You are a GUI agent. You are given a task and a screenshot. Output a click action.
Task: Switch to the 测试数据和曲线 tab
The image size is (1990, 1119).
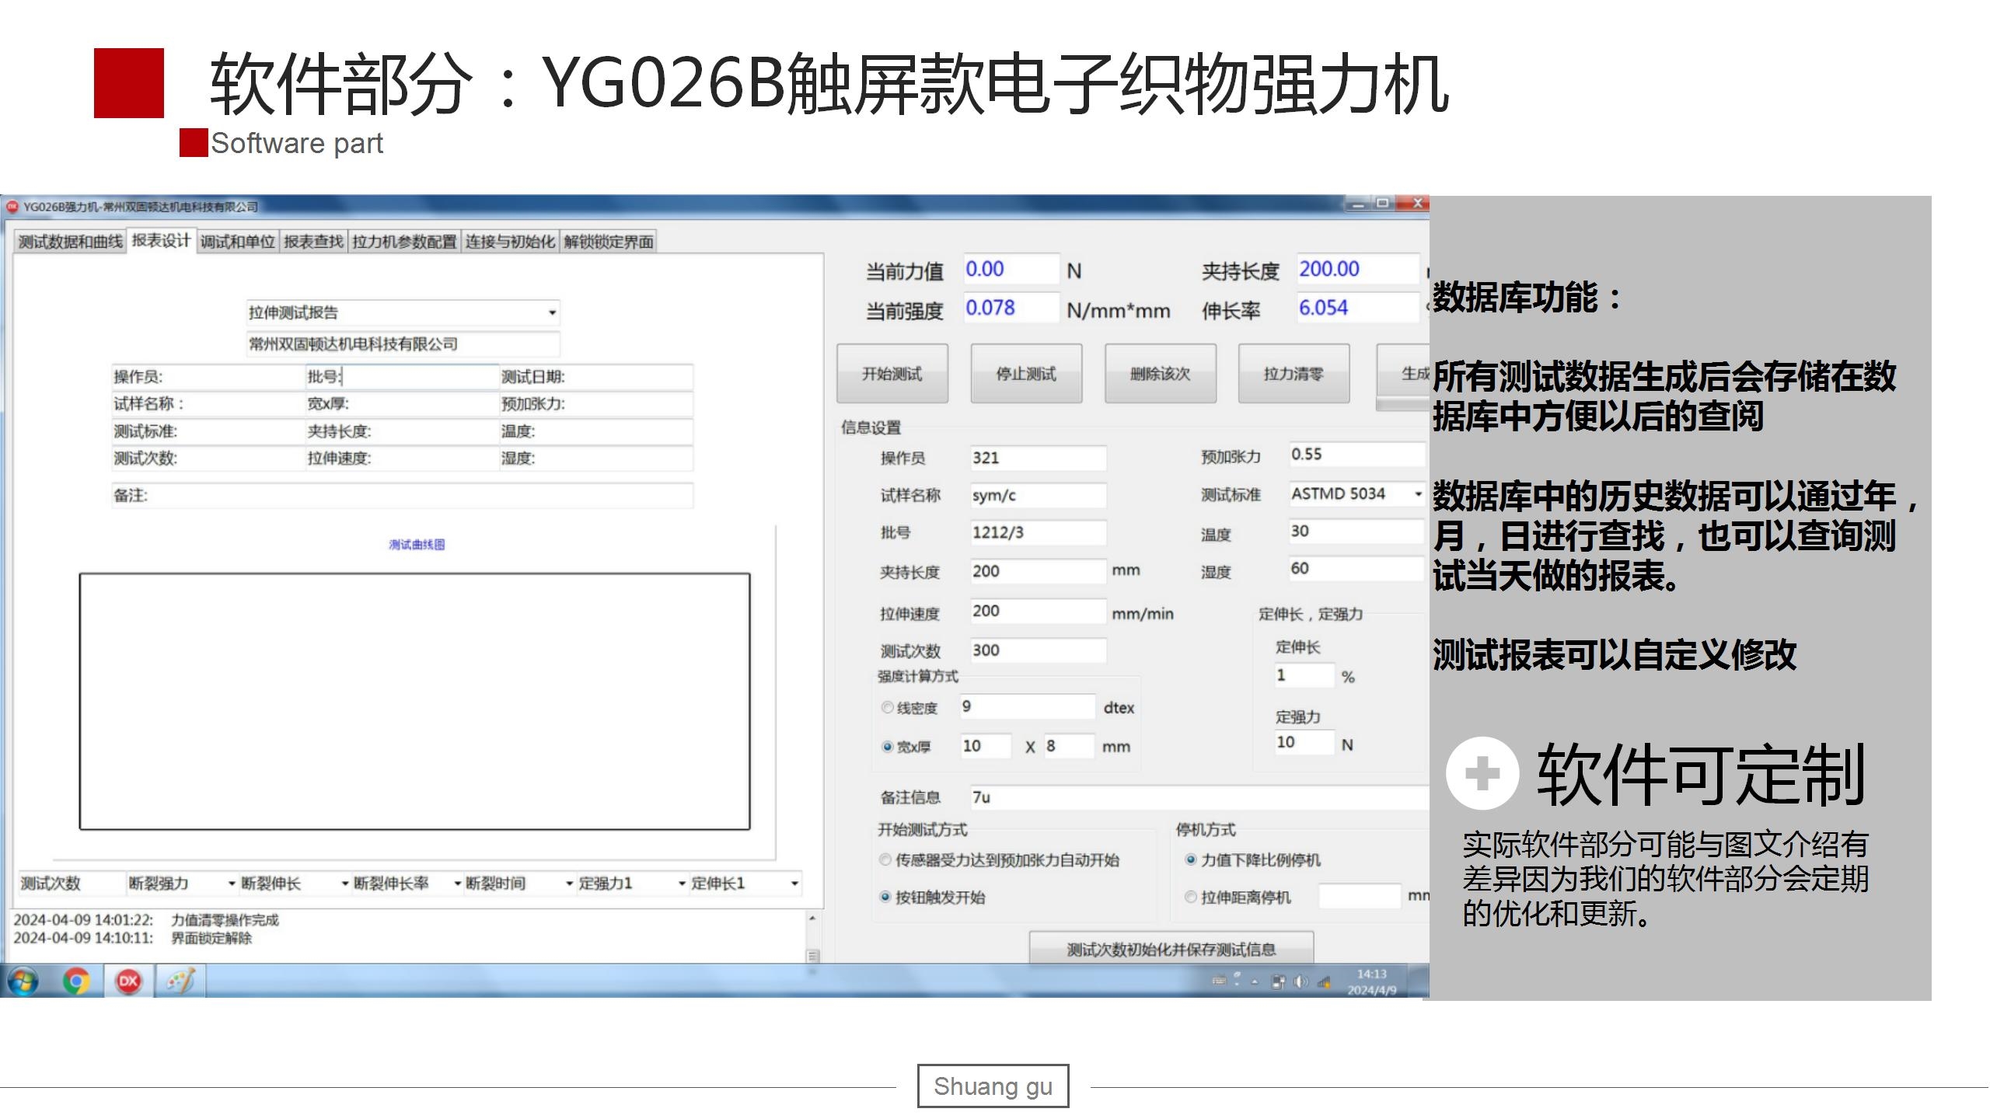pyautogui.click(x=70, y=242)
